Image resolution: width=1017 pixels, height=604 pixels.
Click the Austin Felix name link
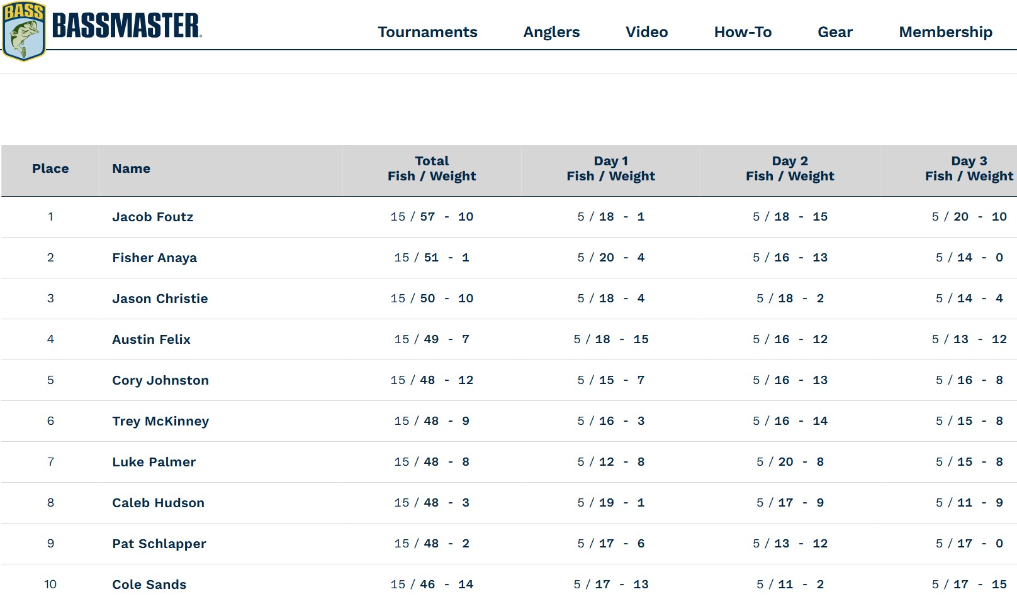[151, 339]
